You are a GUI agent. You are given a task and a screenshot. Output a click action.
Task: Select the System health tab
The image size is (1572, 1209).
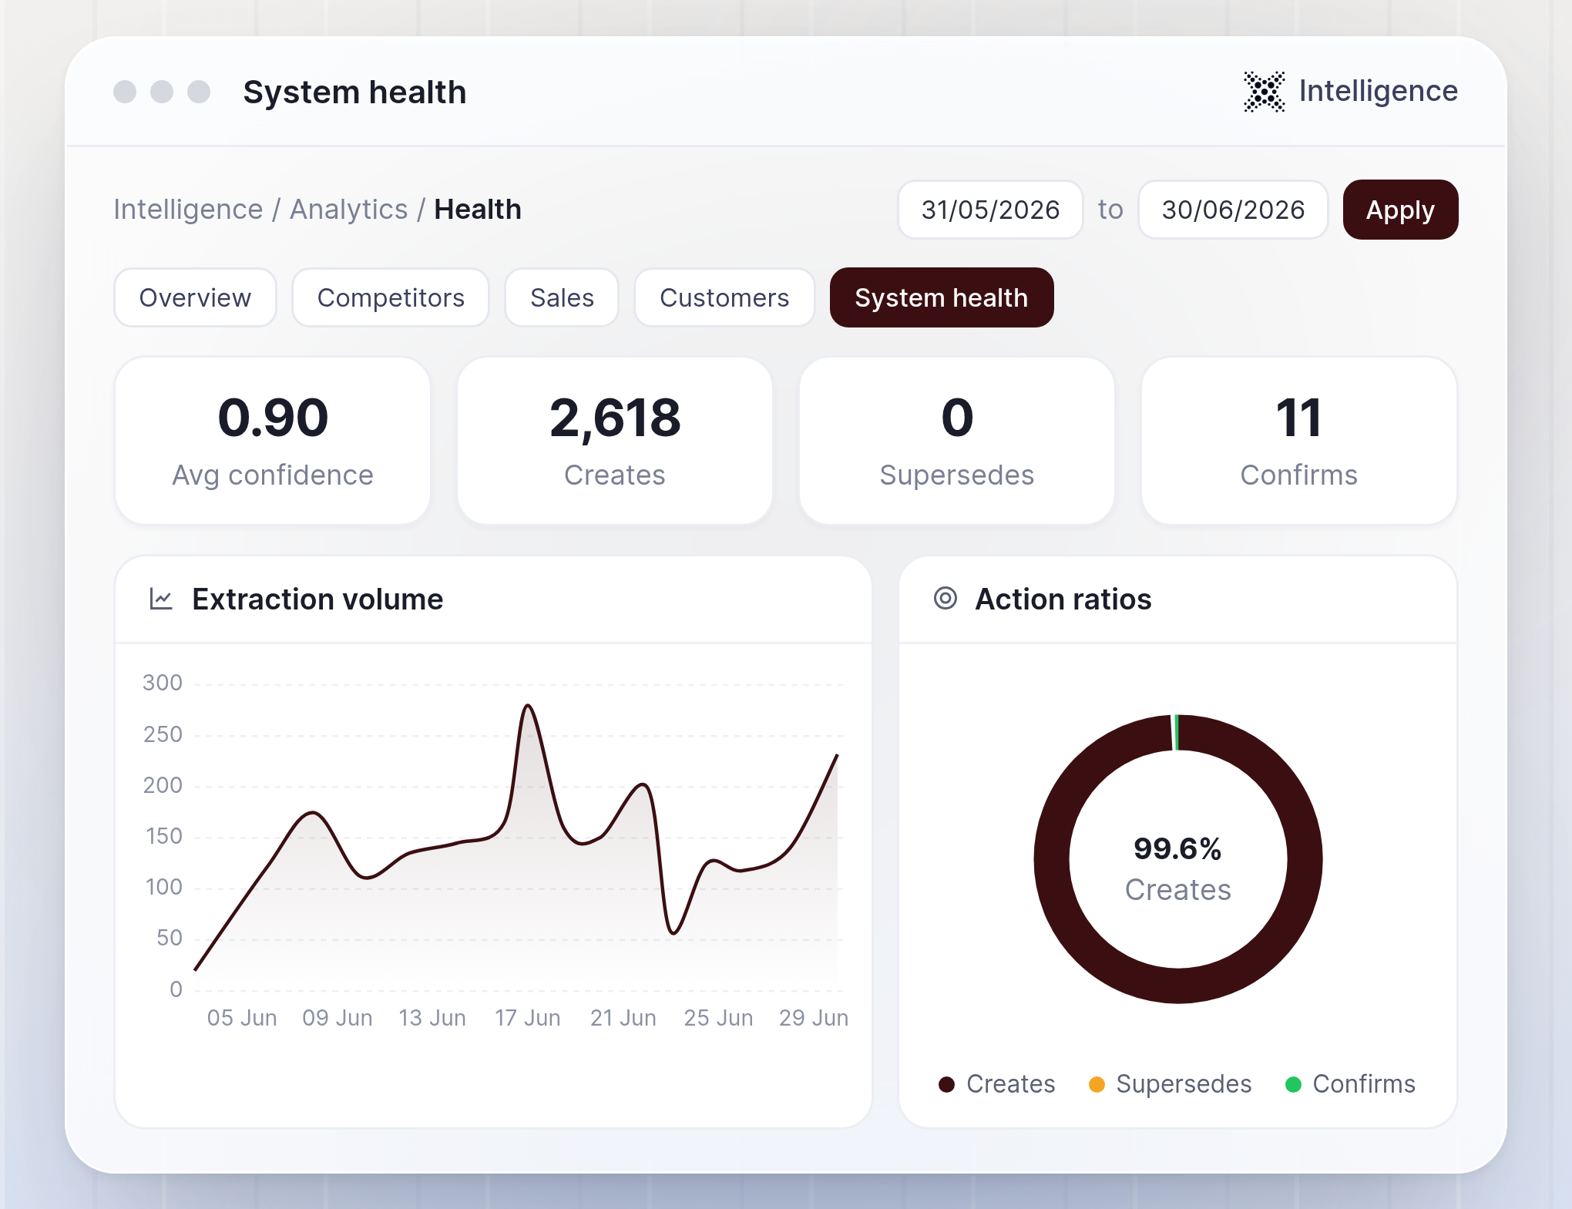pos(942,297)
